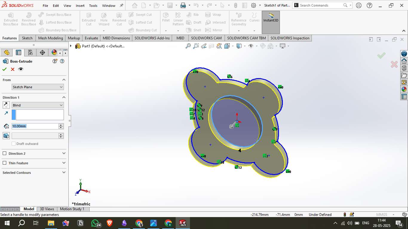Expand Part1 flyout tree arrow

click(x=71, y=46)
